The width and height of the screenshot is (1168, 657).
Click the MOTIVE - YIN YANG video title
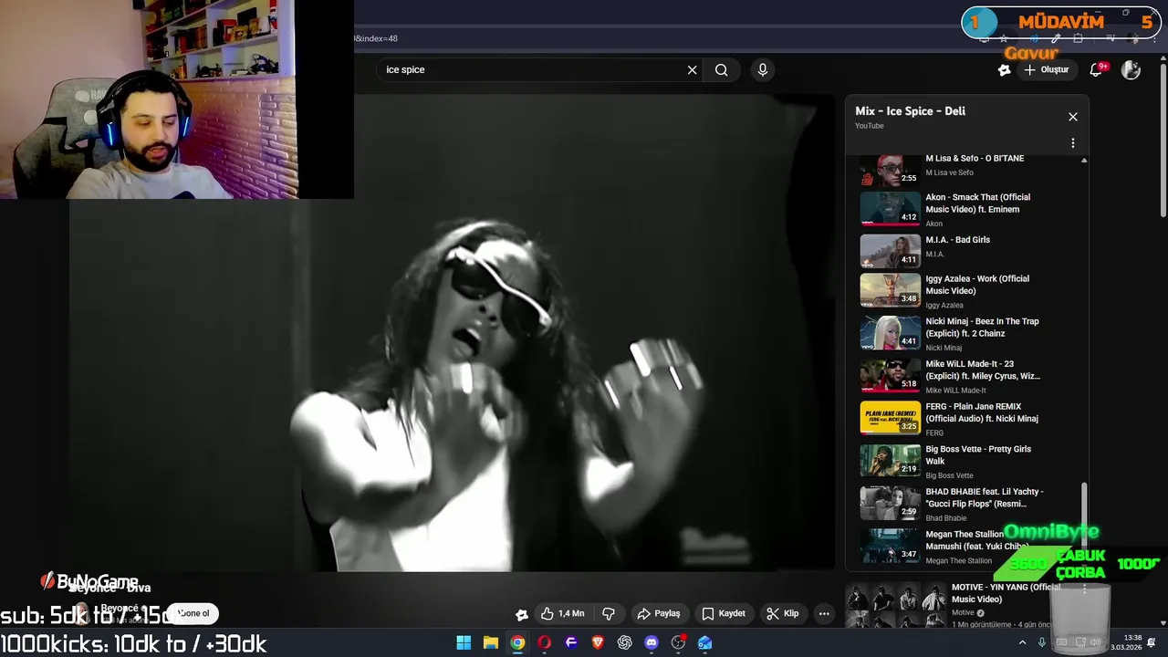coord(1006,593)
